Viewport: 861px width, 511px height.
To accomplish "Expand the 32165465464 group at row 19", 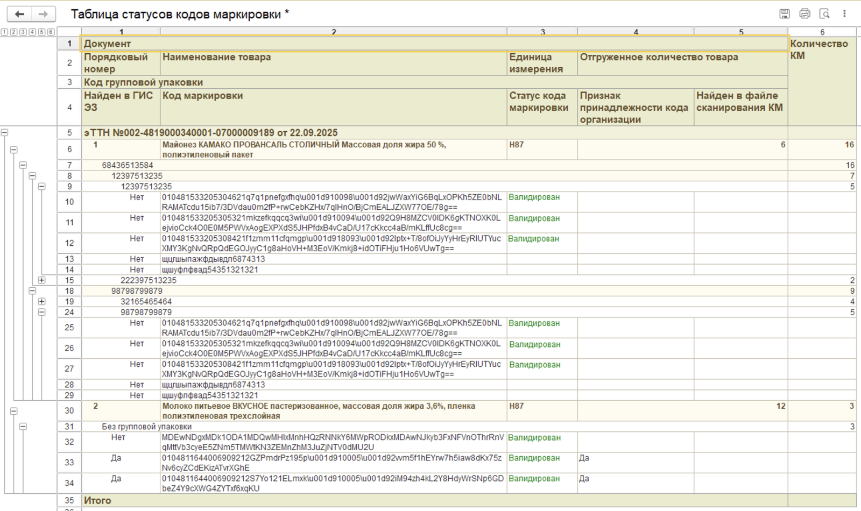I will pyautogui.click(x=41, y=302).
